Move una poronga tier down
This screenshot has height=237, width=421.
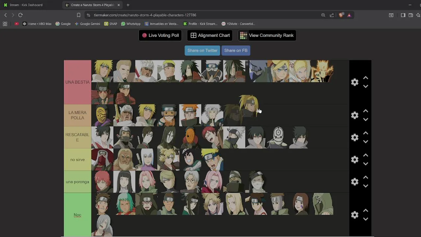tap(365, 186)
